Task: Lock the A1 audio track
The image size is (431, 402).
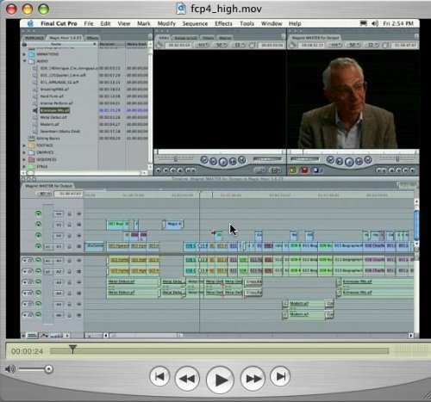Action: tap(70, 261)
